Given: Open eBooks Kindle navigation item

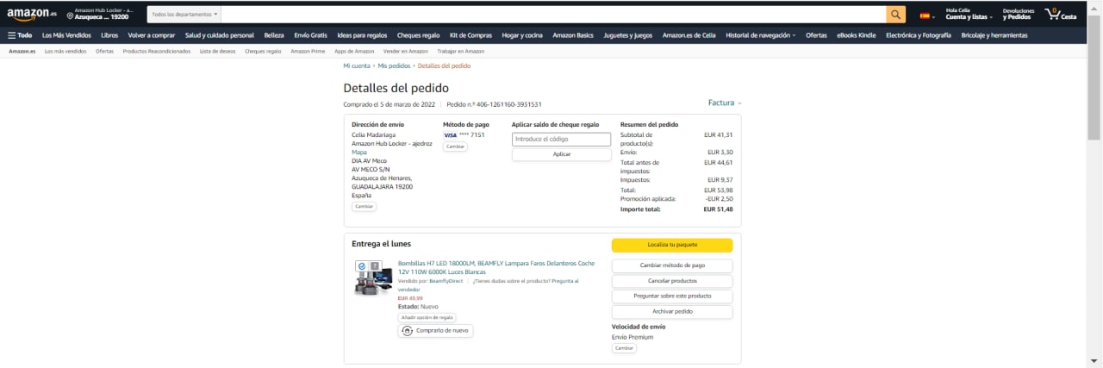Looking at the screenshot, I should click(x=856, y=35).
